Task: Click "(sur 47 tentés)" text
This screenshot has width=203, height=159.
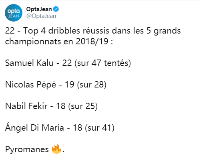Action: [103, 63]
